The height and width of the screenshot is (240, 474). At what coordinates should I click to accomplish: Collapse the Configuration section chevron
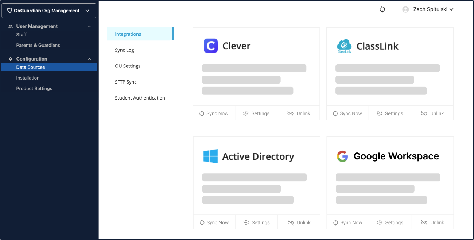pyautogui.click(x=89, y=59)
